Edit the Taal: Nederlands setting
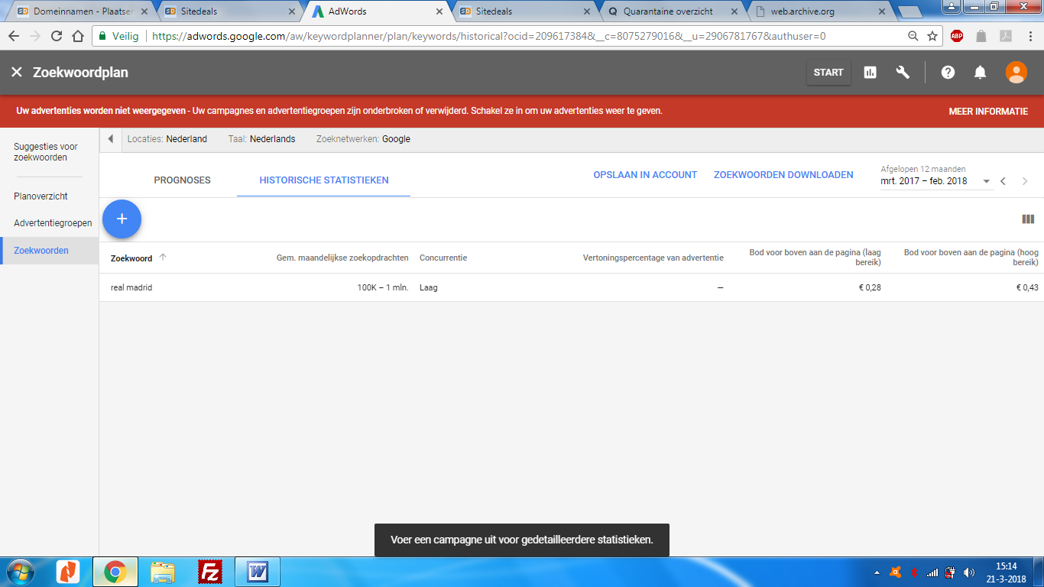This screenshot has height=587, width=1044. click(x=261, y=139)
